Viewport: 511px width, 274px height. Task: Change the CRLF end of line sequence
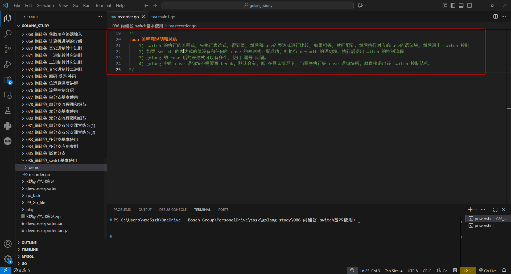427,271
